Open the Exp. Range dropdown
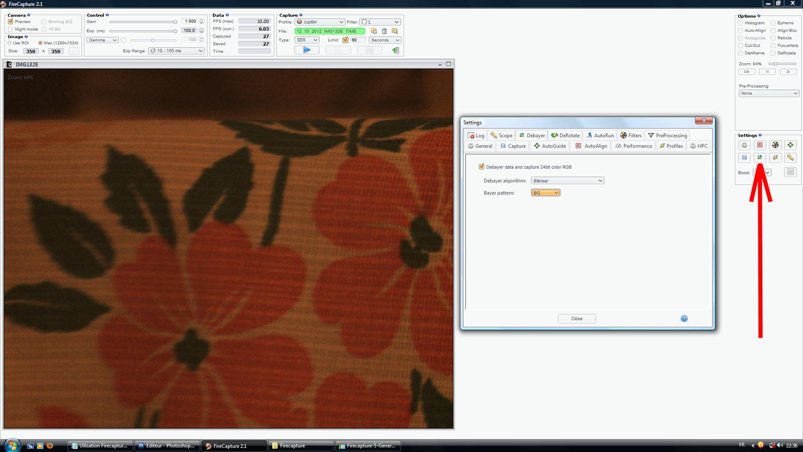 click(176, 51)
